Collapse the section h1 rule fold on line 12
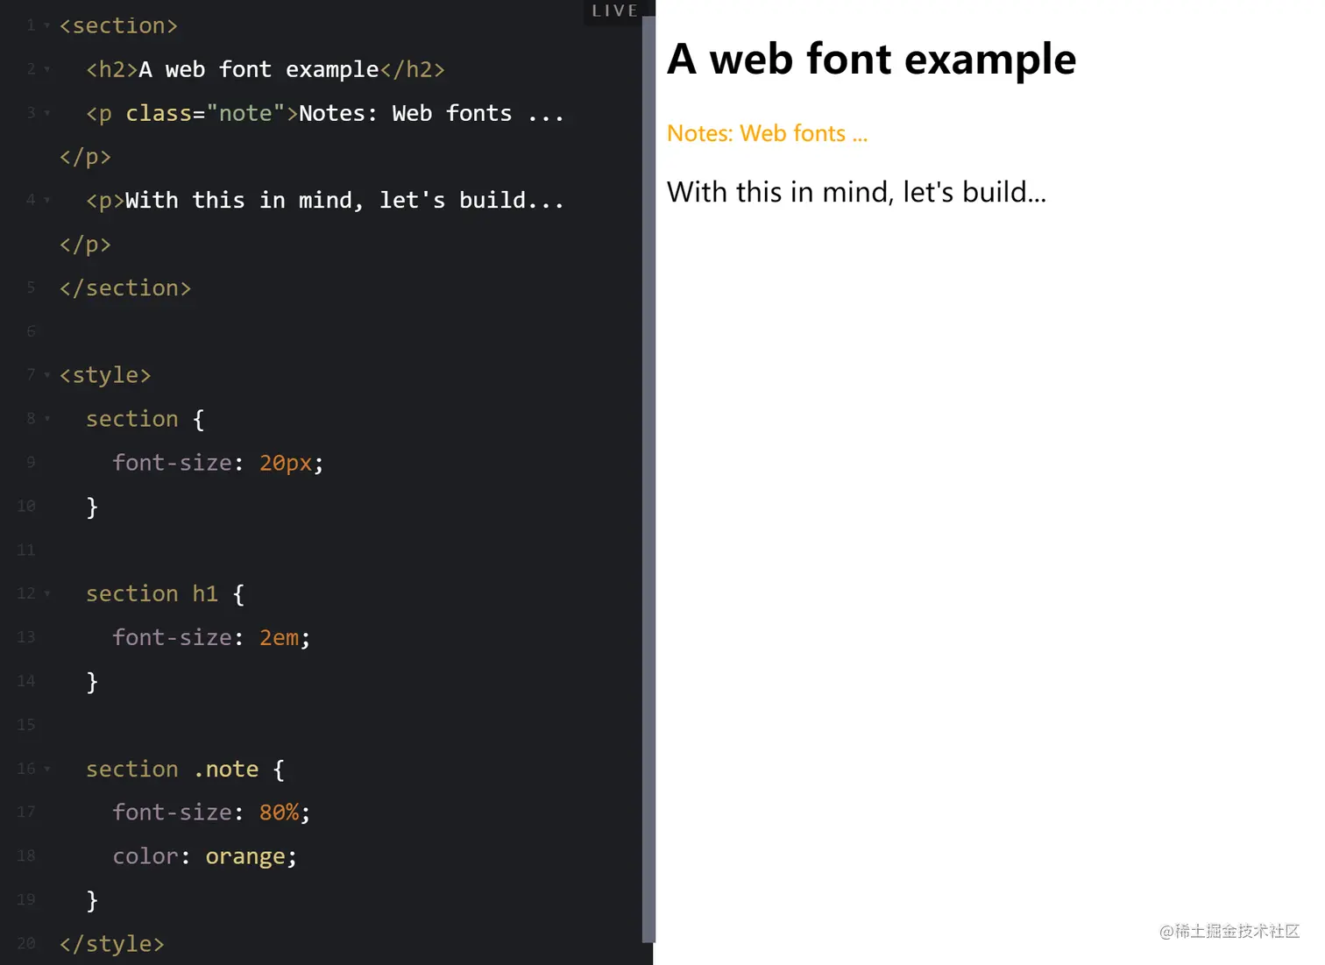This screenshot has height=965, width=1325. (47, 593)
